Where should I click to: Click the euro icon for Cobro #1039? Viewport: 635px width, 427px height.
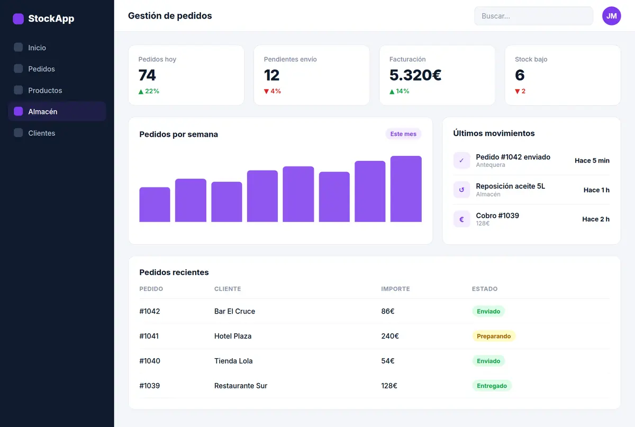tap(461, 219)
